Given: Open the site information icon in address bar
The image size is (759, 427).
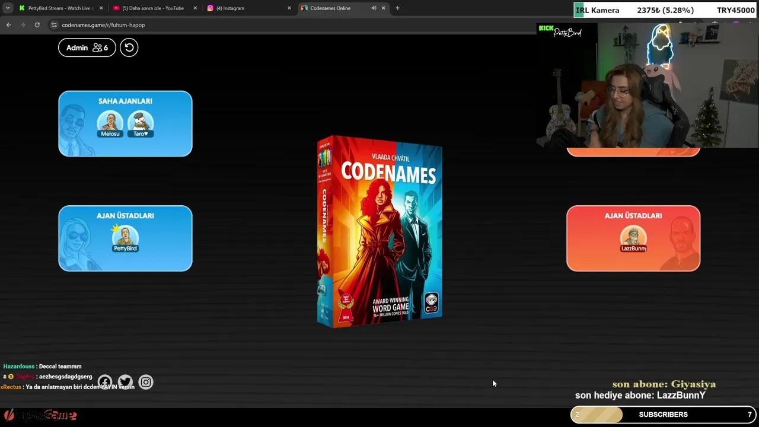Looking at the screenshot, I should (x=54, y=25).
